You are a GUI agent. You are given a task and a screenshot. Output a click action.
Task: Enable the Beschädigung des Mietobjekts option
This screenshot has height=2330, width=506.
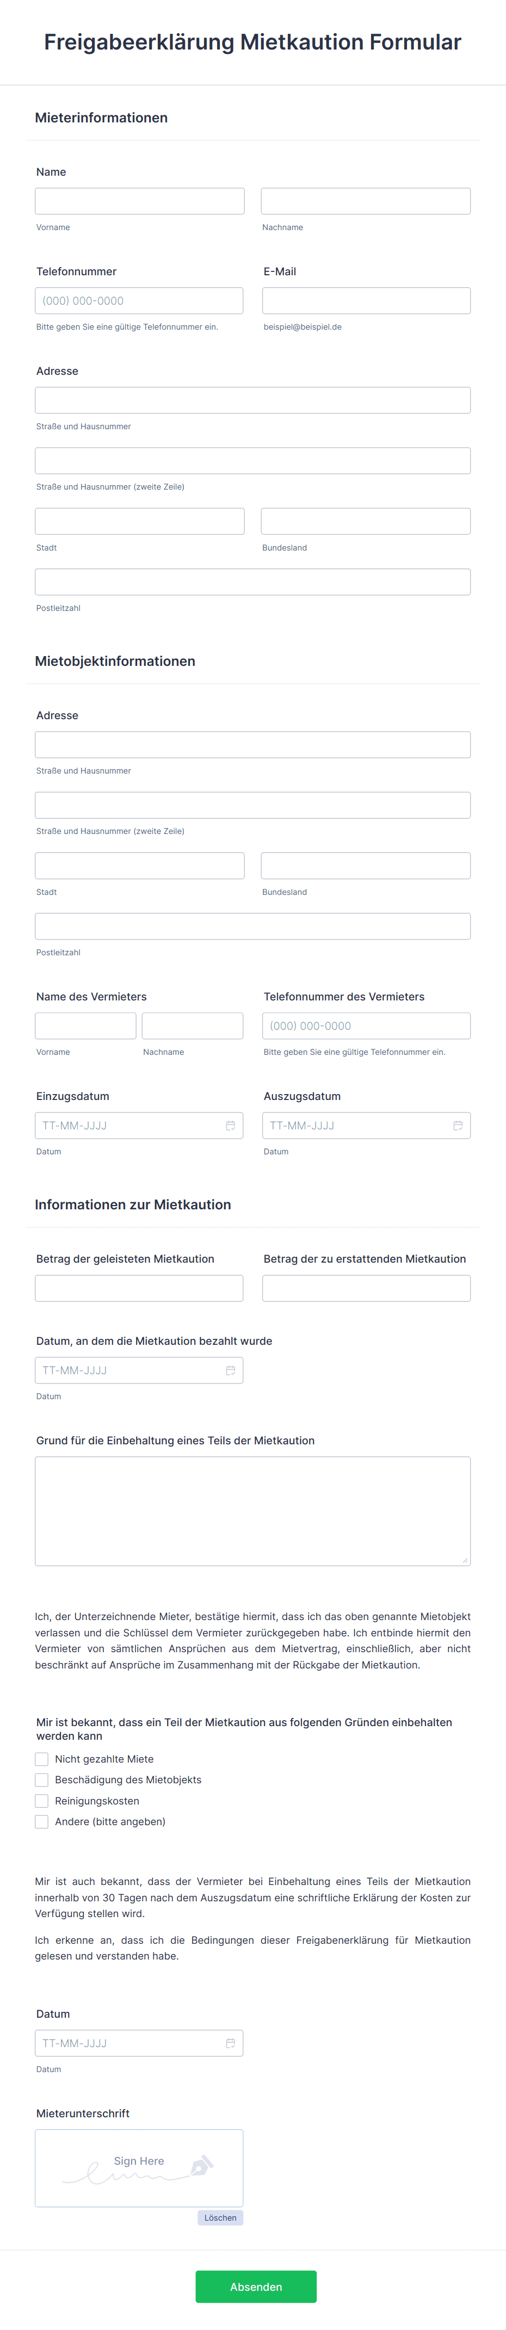42,1779
